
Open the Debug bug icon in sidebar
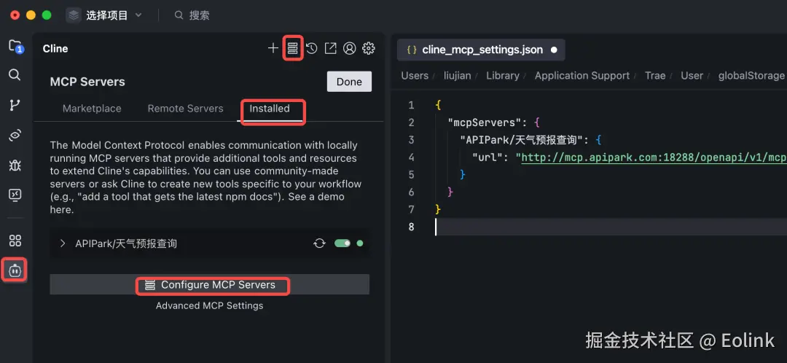(x=15, y=165)
